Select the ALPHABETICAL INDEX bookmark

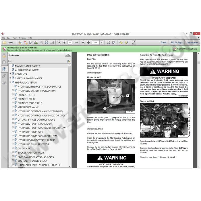point(27,70)
